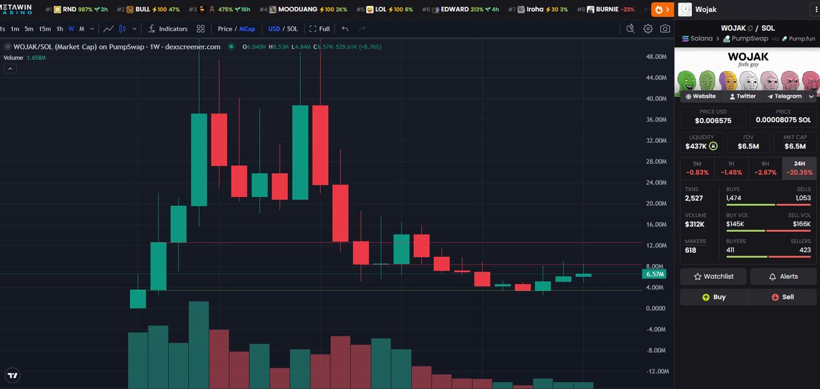Click the Wojak token avatar icon
820x389 pixels.
point(685,10)
